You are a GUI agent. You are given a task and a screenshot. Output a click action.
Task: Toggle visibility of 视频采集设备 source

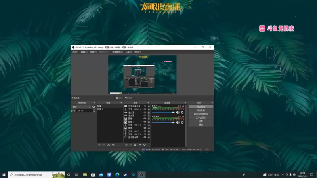click(145, 106)
